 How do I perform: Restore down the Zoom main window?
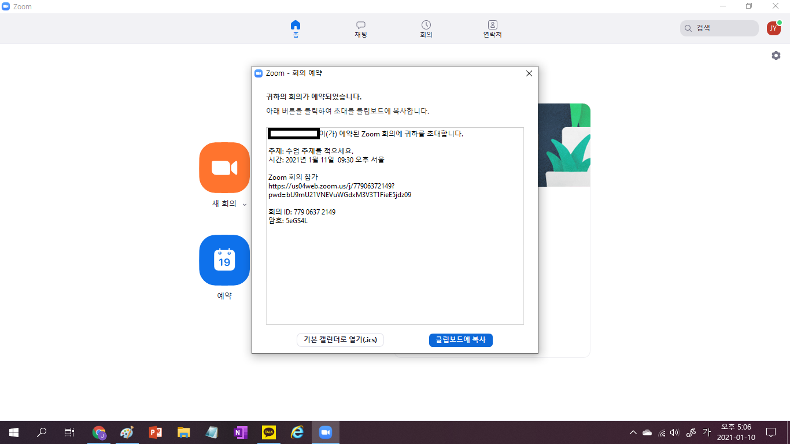tap(749, 6)
